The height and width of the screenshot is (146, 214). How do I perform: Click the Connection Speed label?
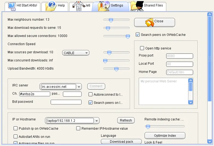22,44
